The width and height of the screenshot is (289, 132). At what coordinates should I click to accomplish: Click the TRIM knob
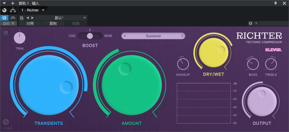20,38
